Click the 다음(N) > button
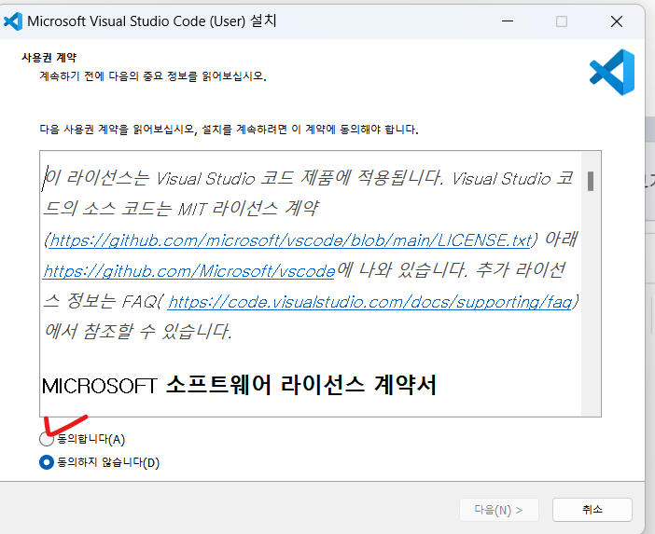Screen dimensions: 655x534 (499, 510)
